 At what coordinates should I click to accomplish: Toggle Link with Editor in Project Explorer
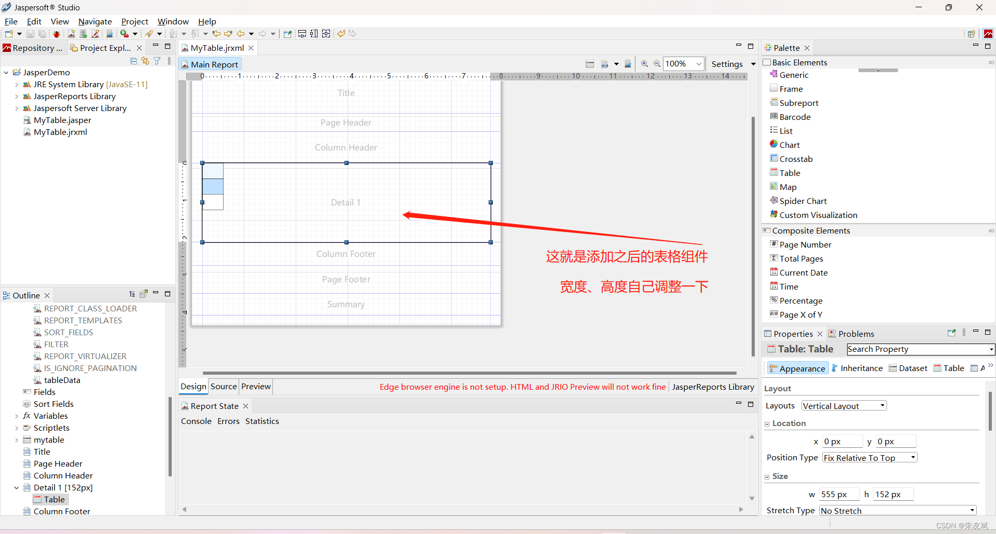[x=145, y=61]
